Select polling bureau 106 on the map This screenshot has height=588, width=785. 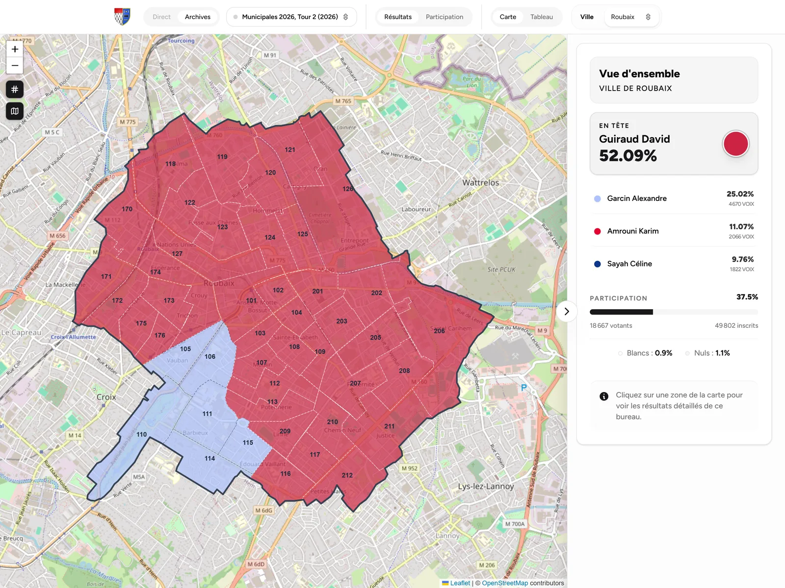pos(210,356)
